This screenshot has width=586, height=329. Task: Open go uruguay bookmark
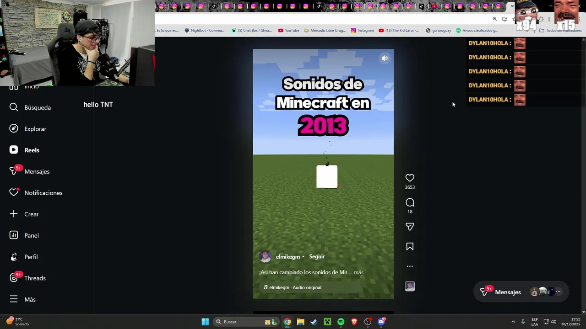438,31
